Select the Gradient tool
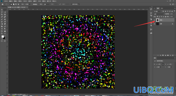176x96 pixels. tap(2, 24)
